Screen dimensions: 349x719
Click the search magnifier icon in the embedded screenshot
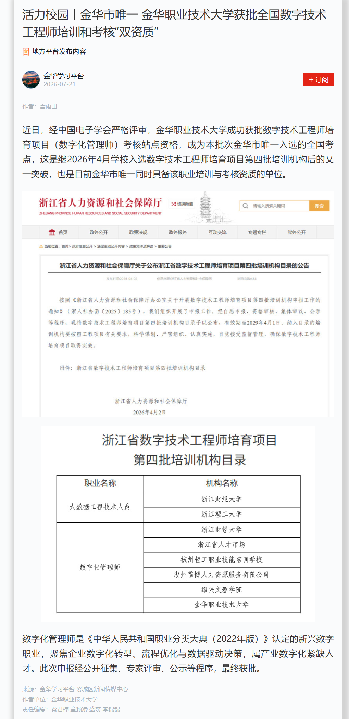(245, 206)
